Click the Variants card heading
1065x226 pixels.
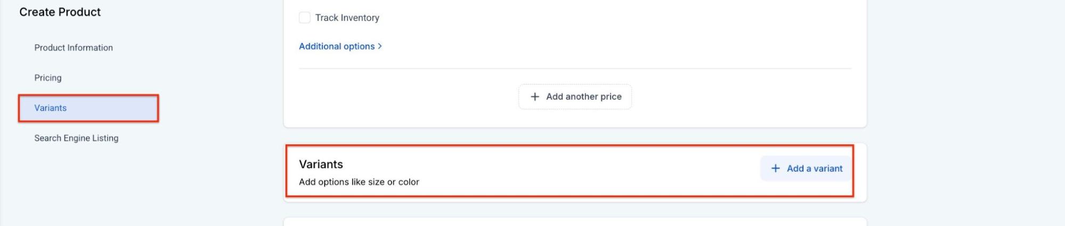point(321,164)
